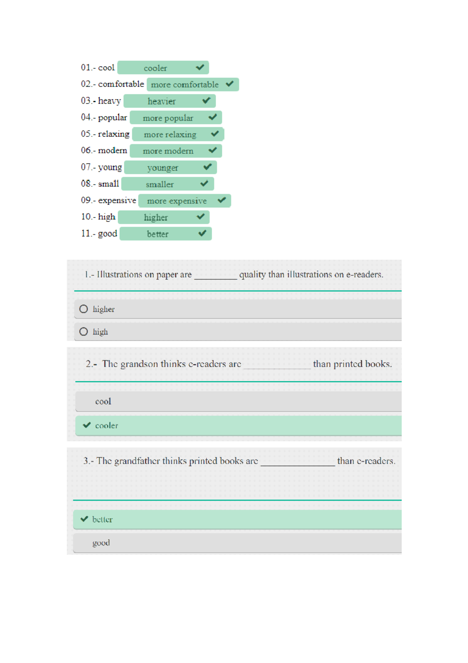The width and height of the screenshot is (468, 663).
Task: Click the checkmark on the "cooler" option
Action: coord(87,425)
